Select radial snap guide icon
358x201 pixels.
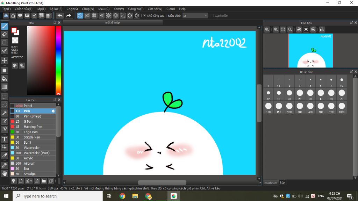108,15
